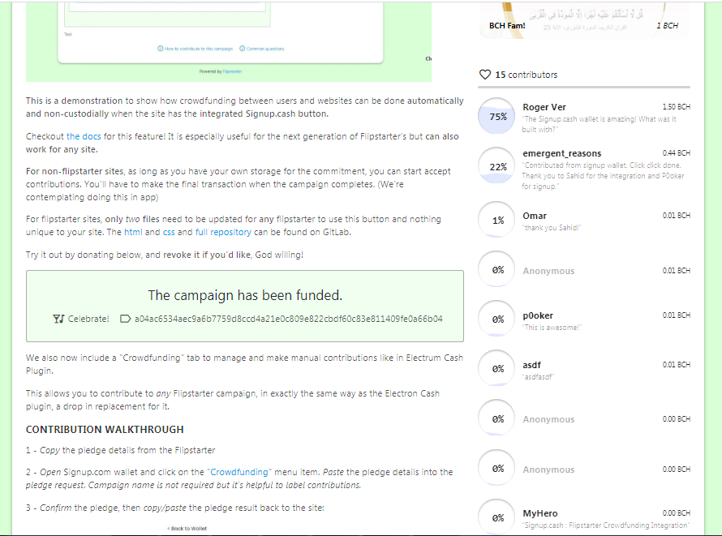Screen dimensions: 722x536
Task: Click 'Common questions' info icon in screenshot
Action: 243,49
